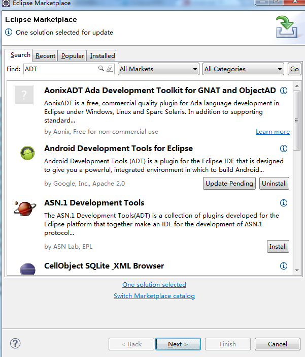Clear the Find field with eraser icon
The image size is (305, 357).
coord(110,69)
